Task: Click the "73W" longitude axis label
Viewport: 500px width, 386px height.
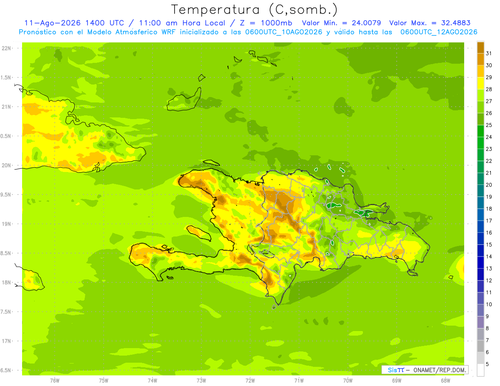Action: [201, 381]
